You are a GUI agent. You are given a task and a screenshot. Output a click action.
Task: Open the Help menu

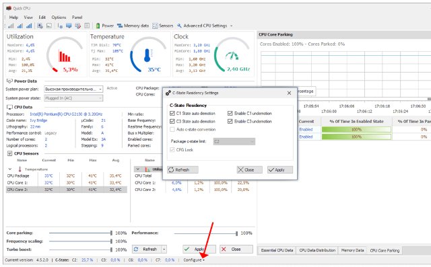coord(13,17)
